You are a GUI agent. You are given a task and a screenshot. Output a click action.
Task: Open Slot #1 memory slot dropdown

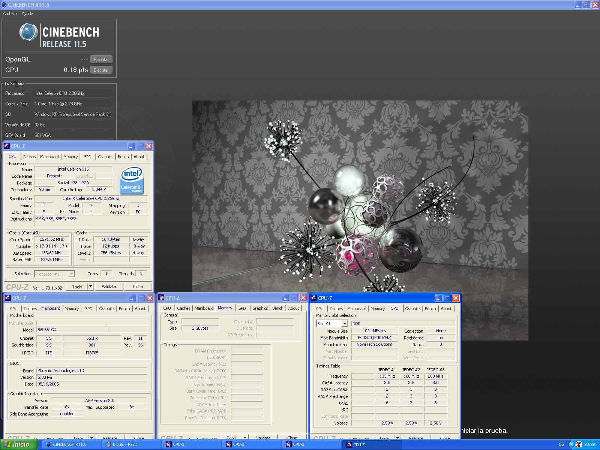pos(332,324)
